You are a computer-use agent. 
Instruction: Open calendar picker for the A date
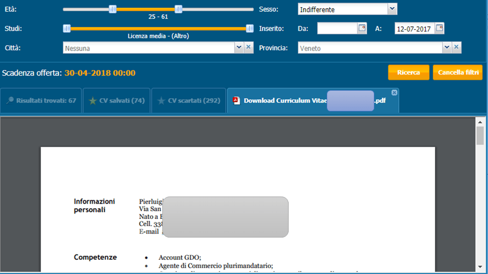point(439,28)
